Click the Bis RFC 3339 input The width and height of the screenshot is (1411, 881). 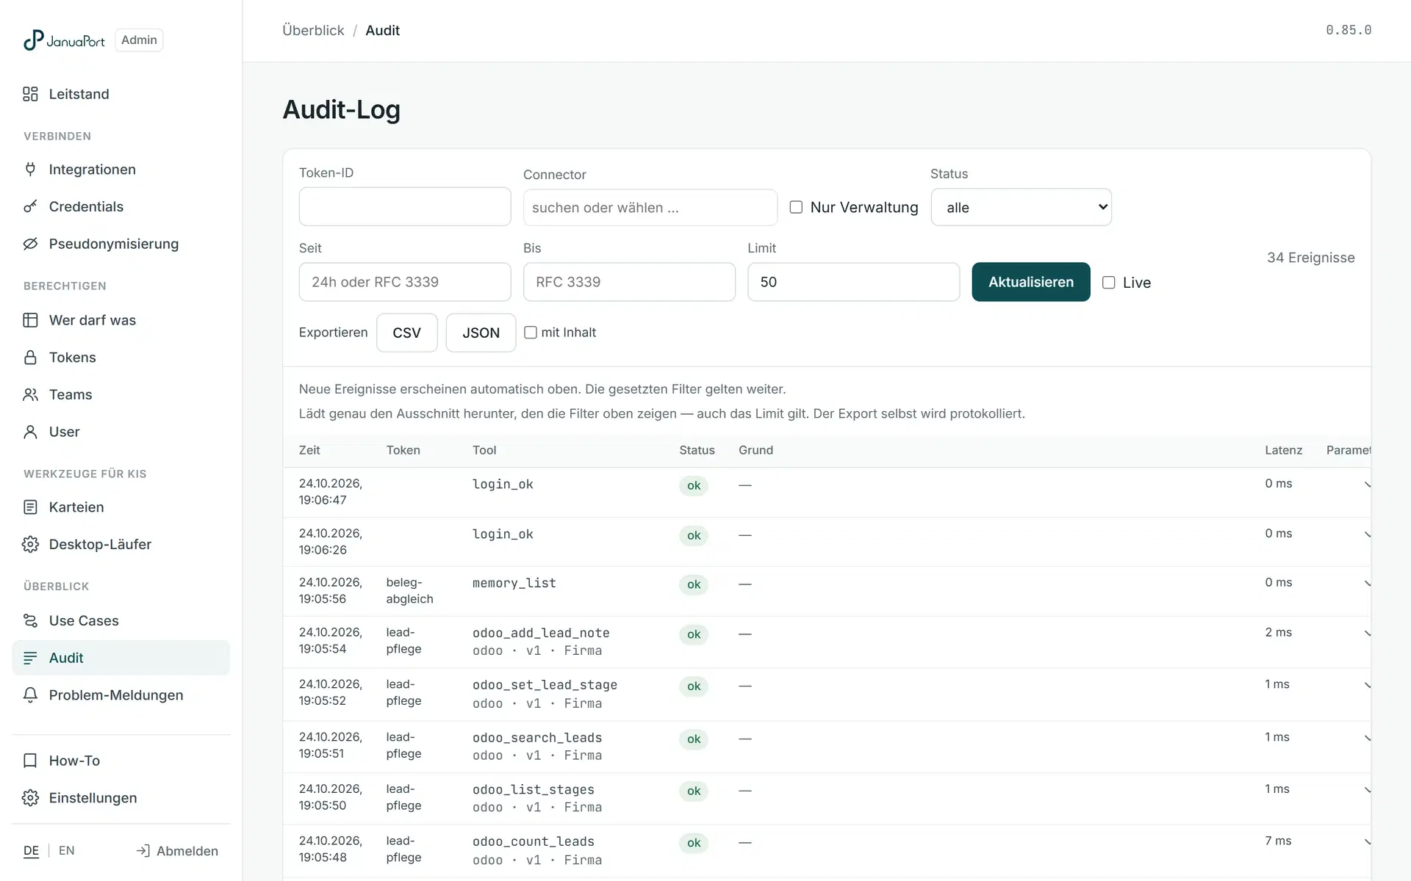pos(629,282)
